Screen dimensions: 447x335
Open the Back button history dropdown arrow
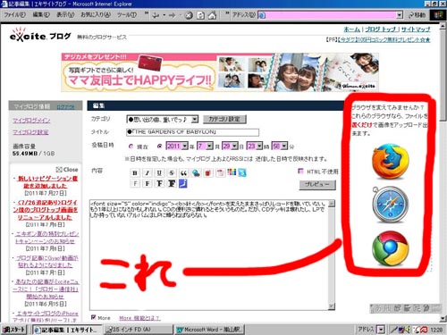click(164, 15)
